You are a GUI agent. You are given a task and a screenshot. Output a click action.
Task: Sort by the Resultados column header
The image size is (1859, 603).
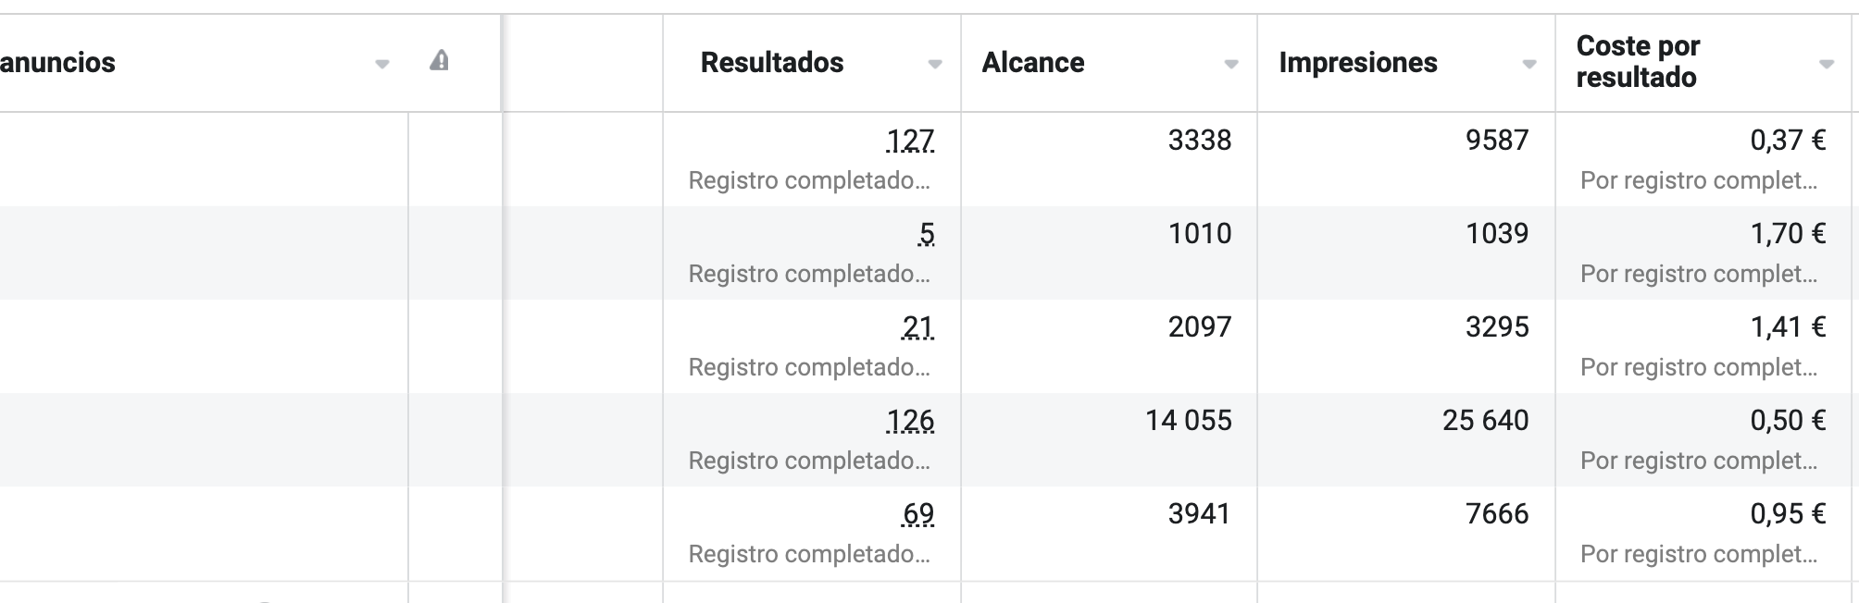pyautogui.click(x=772, y=62)
